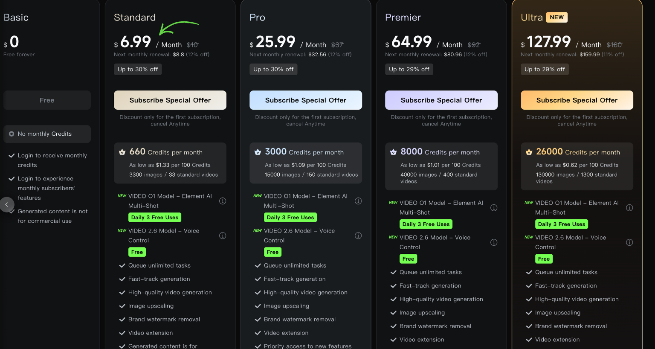The height and width of the screenshot is (349, 655).
Task: Subscribe to the Pro special offer
Action: [305, 100]
